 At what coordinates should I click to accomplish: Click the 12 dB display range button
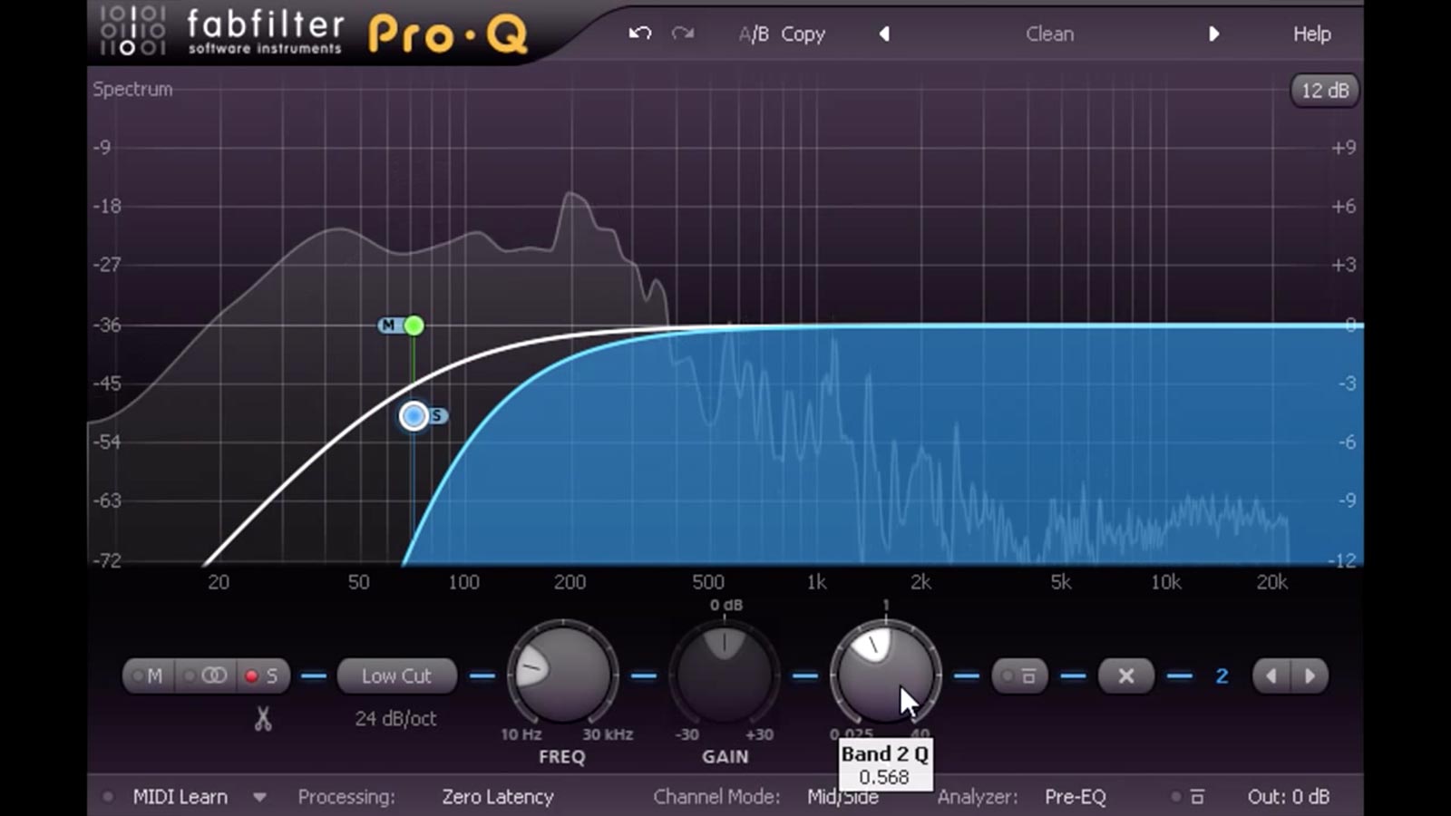point(1324,90)
